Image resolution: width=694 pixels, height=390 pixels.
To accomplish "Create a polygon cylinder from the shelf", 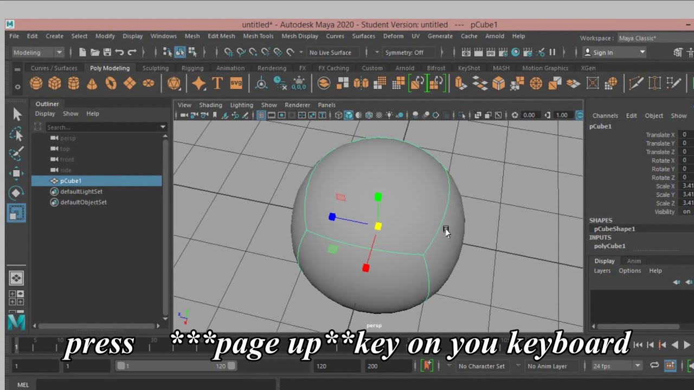I will tap(74, 83).
